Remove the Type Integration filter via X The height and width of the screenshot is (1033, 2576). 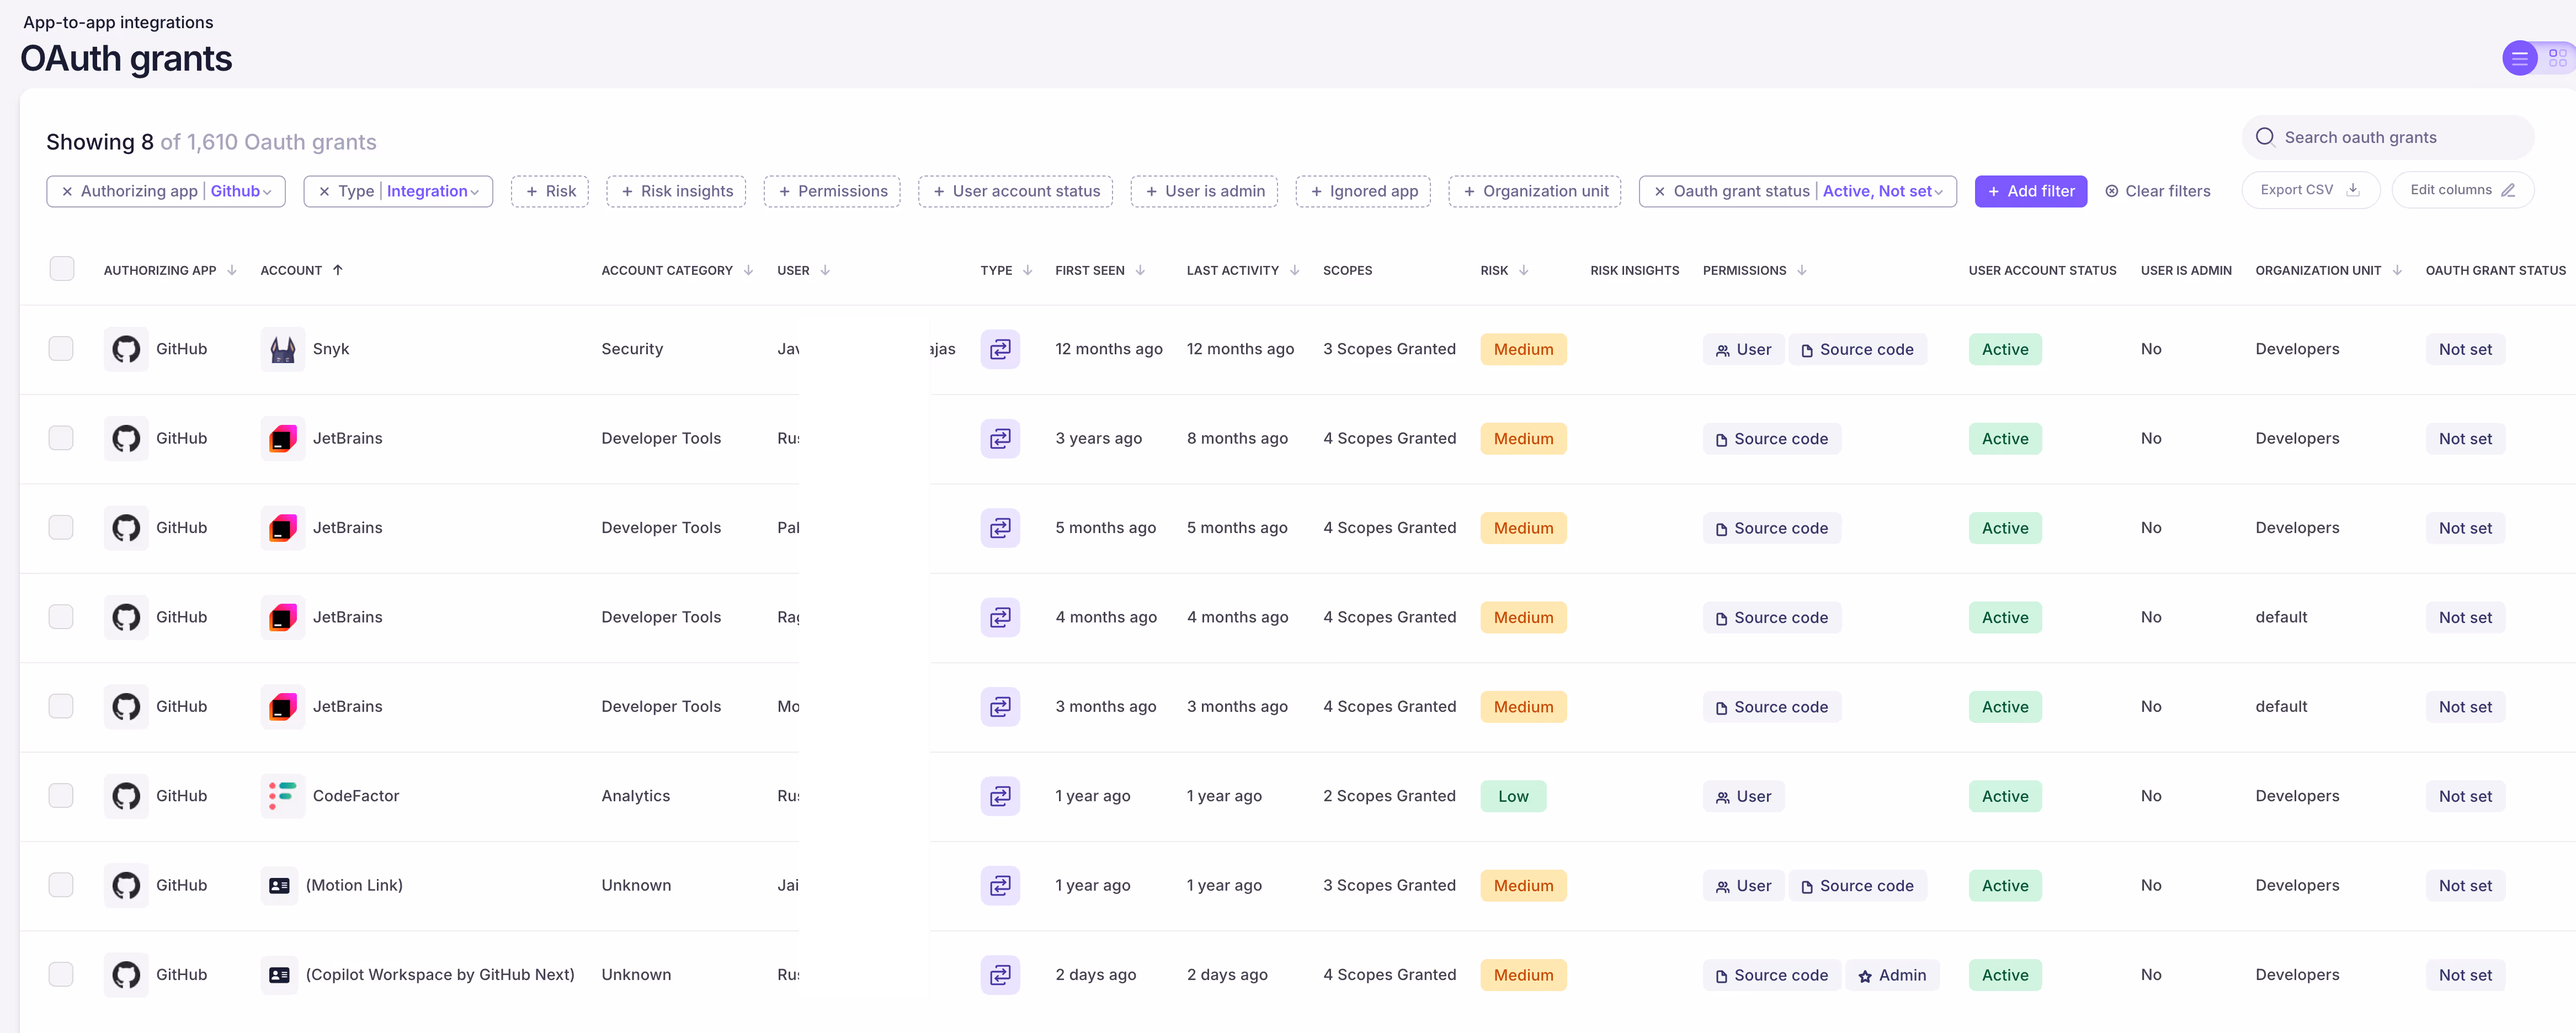pos(324,191)
